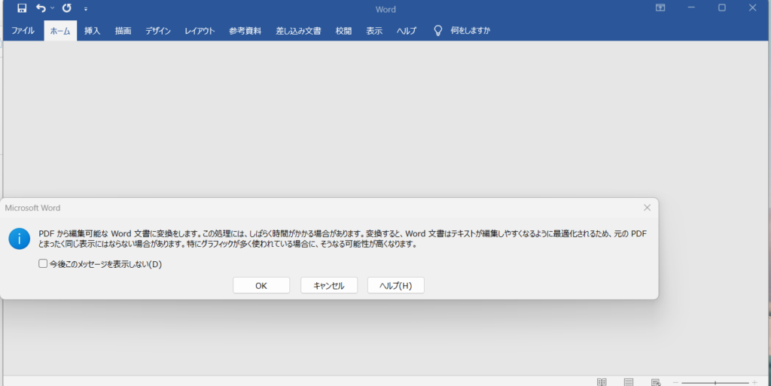Check 今後このメッセージを表示しない checkbox
This screenshot has height=386, width=771.
click(x=43, y=263)
